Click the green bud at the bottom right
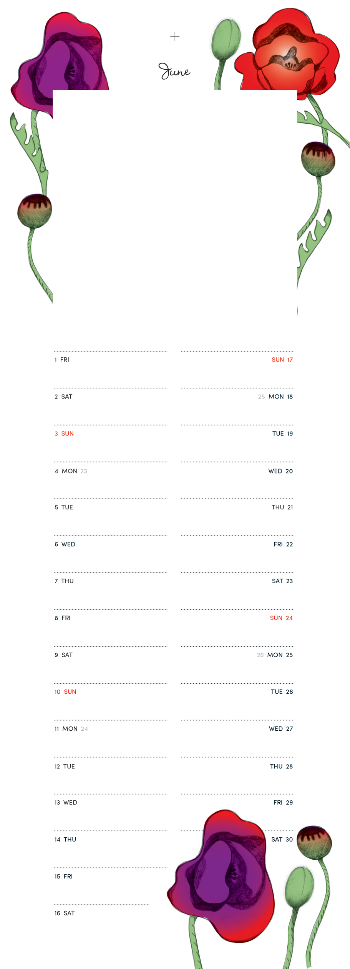The image size is (350, 969). click(300, 889)
